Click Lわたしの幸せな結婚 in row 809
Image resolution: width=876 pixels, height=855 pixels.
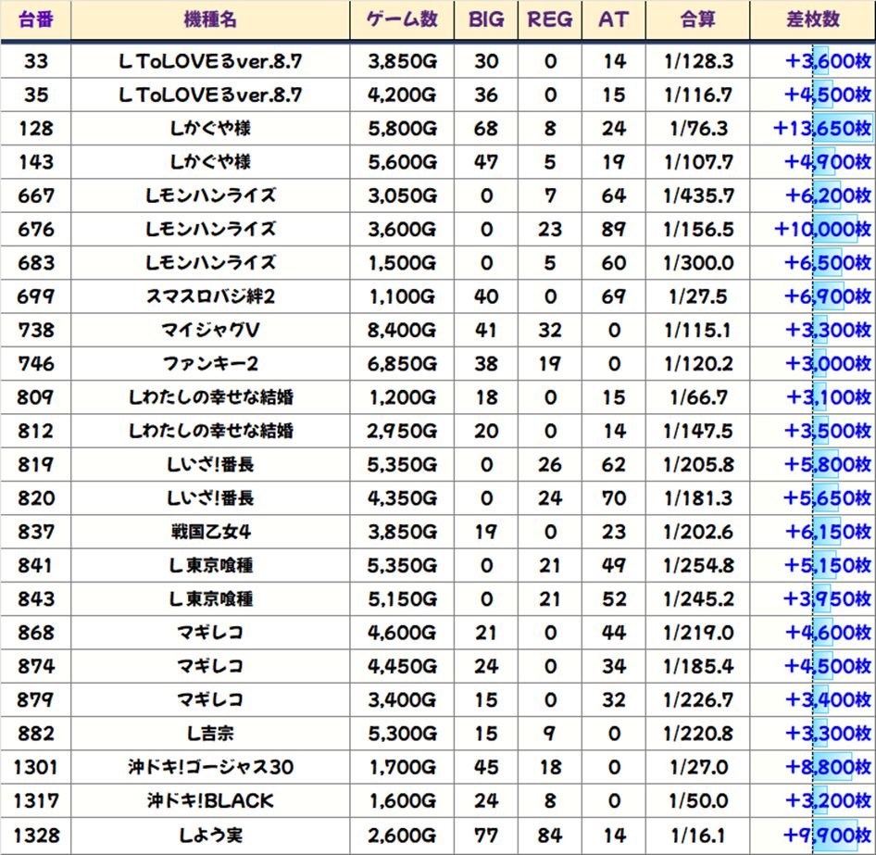coord(210,397)
